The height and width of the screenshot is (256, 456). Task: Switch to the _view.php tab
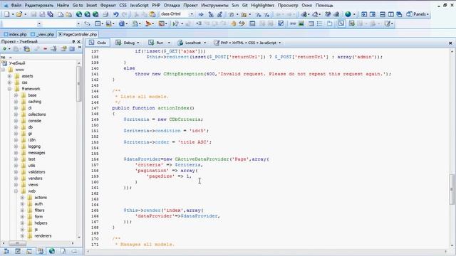click(x=43, y=34)
